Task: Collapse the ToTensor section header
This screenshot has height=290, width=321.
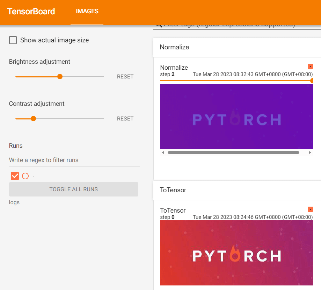Action: click(x=237, y=190)
